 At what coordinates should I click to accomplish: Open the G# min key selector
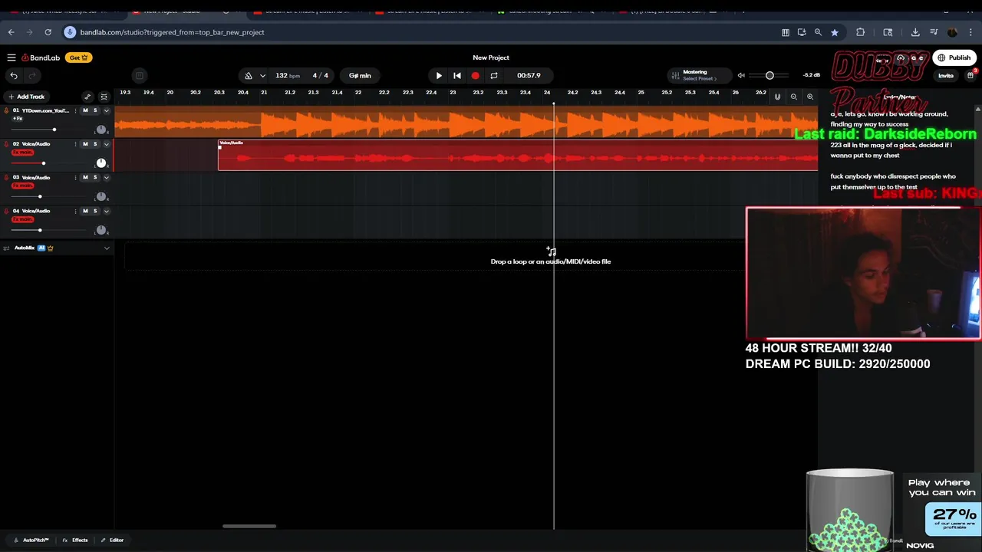click(x=360, y=75)
